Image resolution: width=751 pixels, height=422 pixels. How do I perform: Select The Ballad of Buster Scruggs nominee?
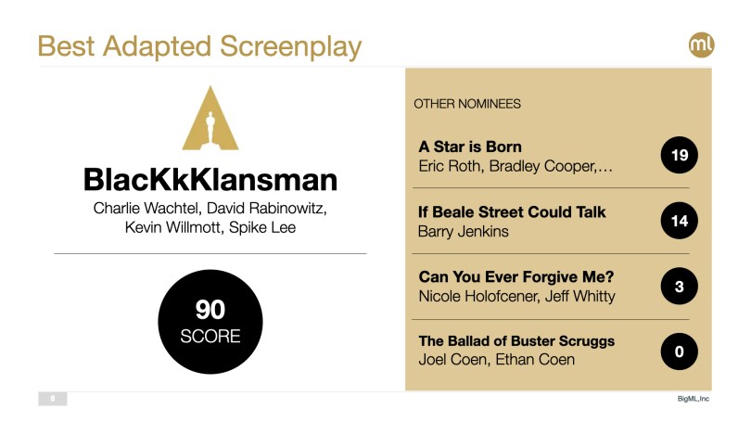(x=516, y=341)
